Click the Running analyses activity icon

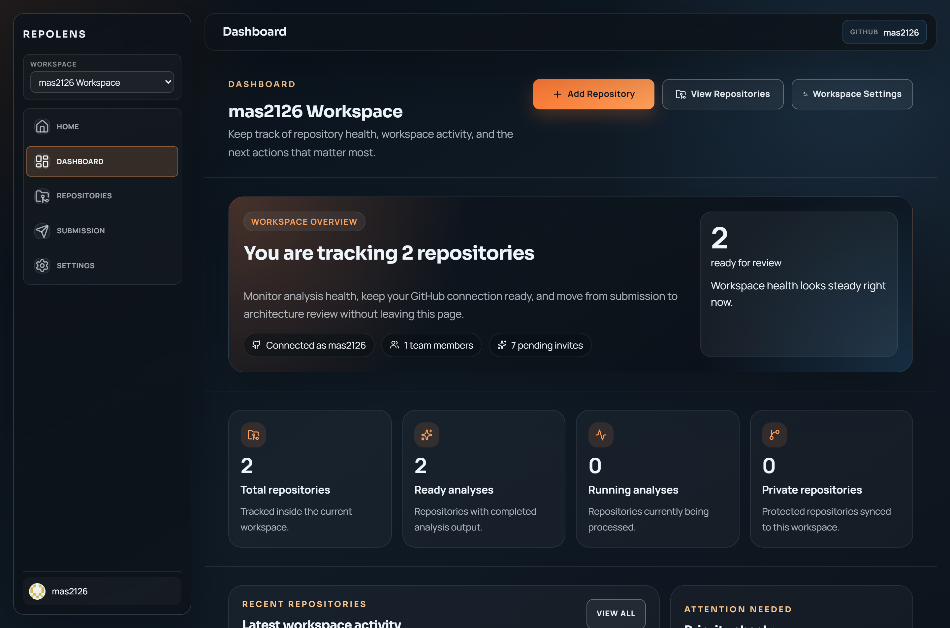[600, 435]
